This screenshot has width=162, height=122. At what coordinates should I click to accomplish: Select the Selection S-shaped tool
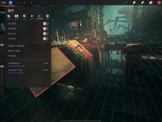click(x=24, y=3)
